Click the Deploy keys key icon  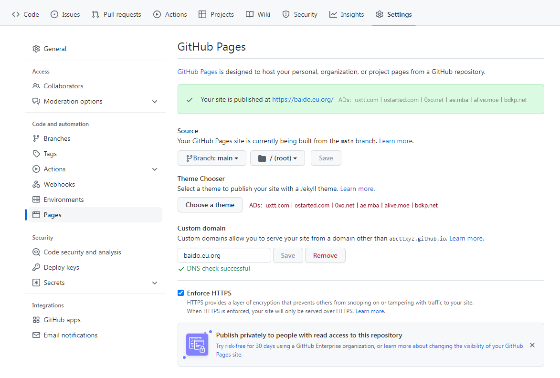(36, 267)
